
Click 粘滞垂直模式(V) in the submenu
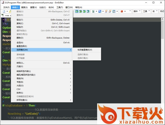click(86, 50)
